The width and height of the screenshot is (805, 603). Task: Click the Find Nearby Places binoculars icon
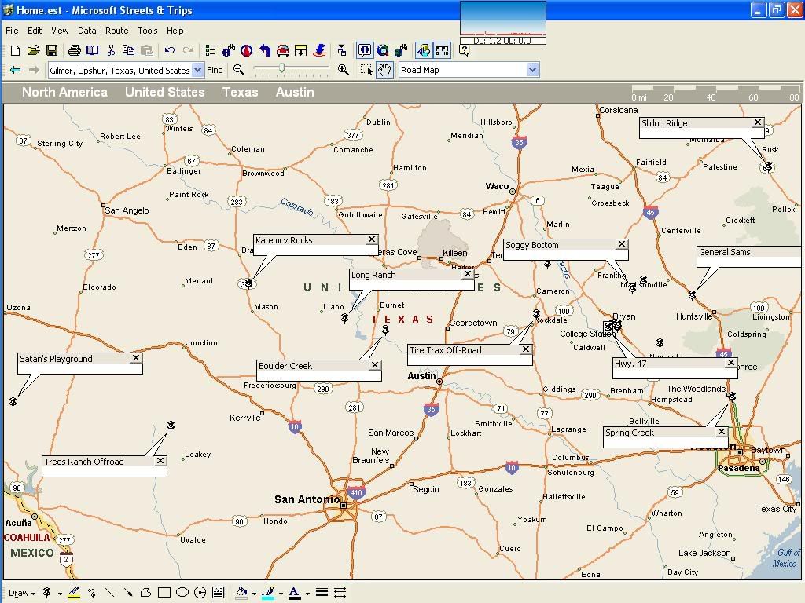click(x=229, y=50)
